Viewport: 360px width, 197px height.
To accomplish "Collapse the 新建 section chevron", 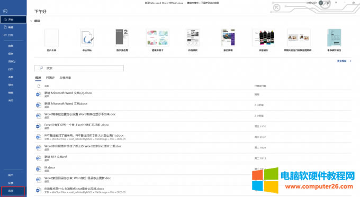I will pos(31,21).
